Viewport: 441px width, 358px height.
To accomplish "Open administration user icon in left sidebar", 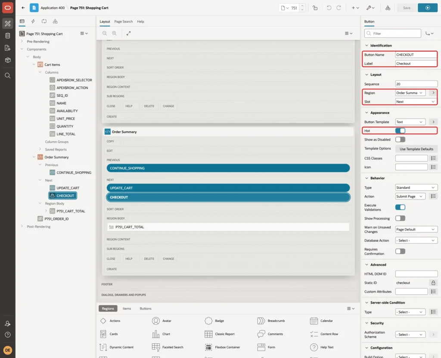I will pyautogui.click(x=8, y=324).
